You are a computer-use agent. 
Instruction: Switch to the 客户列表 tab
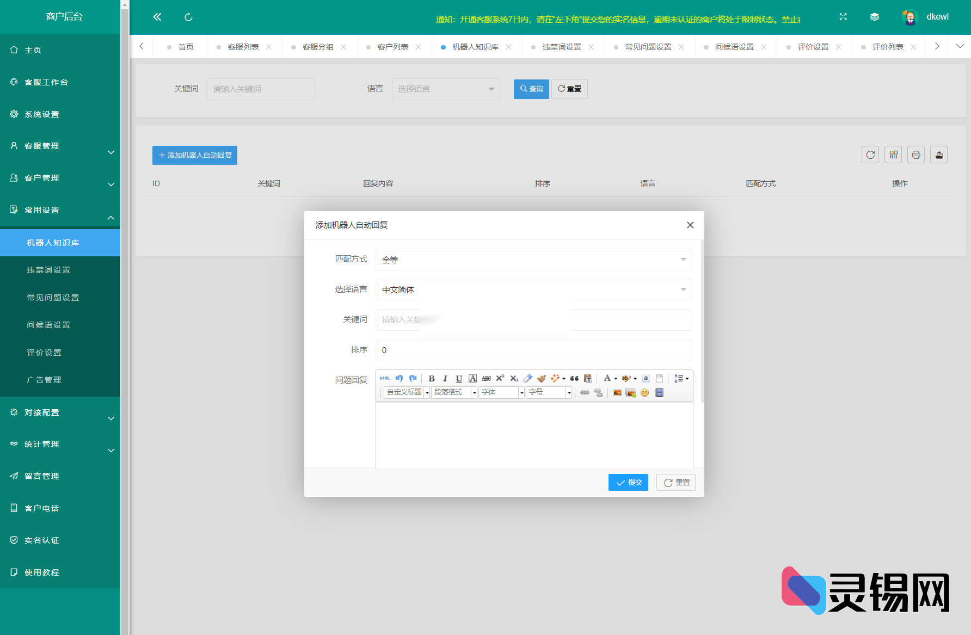tap(392, 47)
